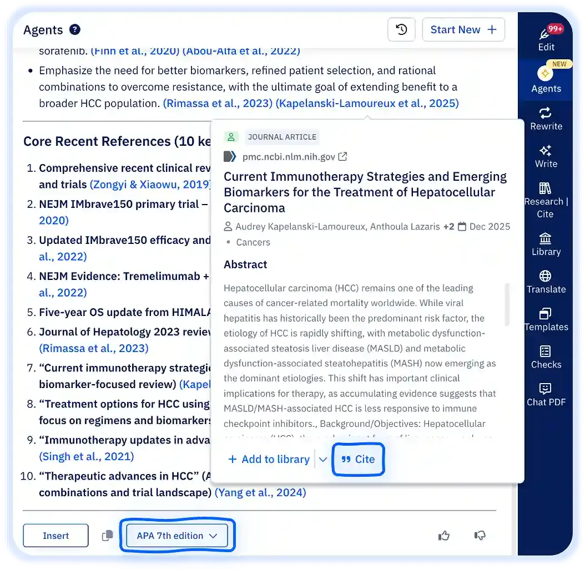Image resolution: width=585 pixels, height=571 pixels.
Task: Click the thumbs down feedback icon
Action: 480,536
